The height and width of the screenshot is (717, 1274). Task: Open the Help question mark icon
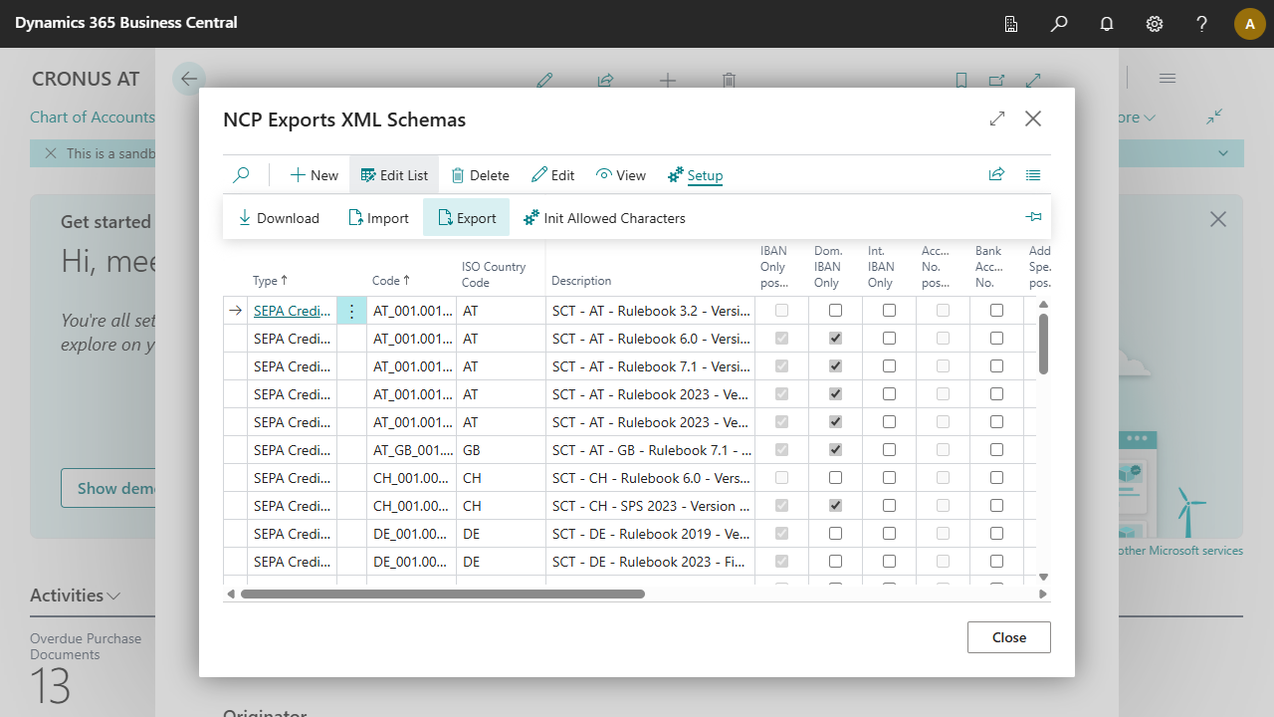(x=1202, y=24)
